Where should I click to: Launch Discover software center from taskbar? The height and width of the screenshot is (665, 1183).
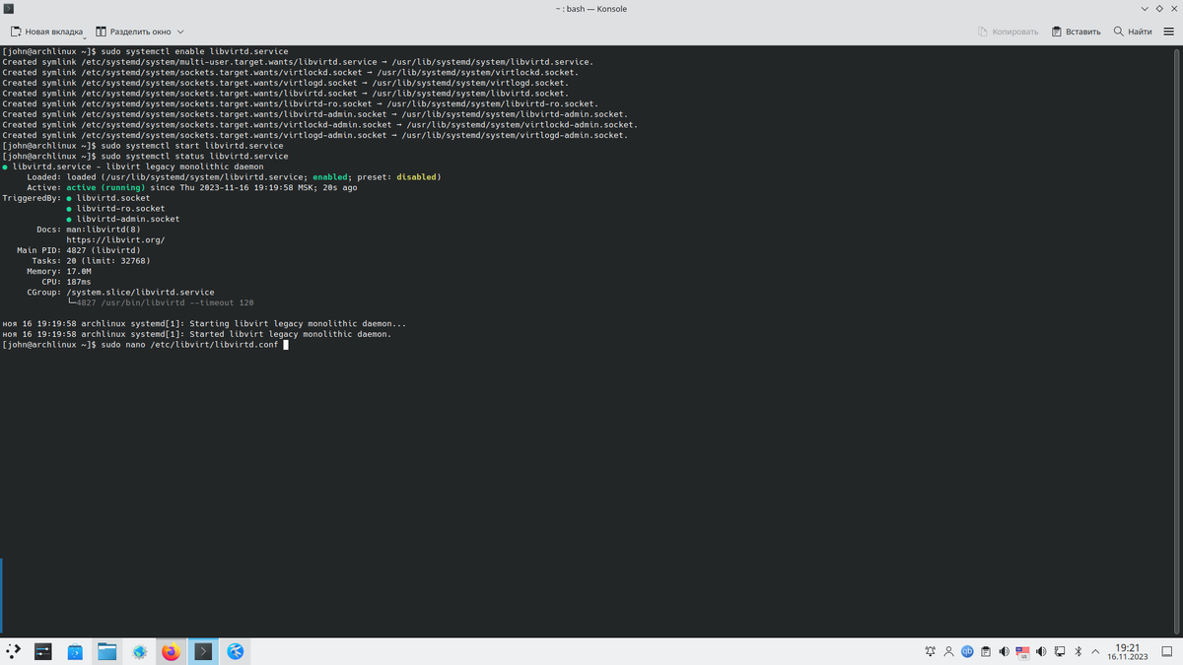pyautogui.click(x=75, y=651)
